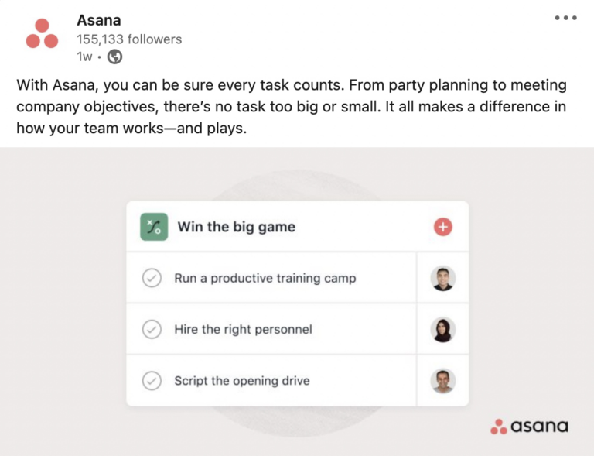
Task: Open the Asana company page name link
Action: point(99,20)
